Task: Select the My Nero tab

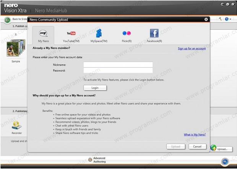Action: (x=43, y=35)
